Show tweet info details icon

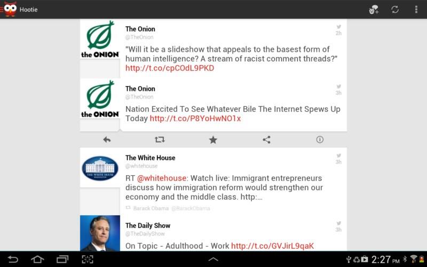320,139
